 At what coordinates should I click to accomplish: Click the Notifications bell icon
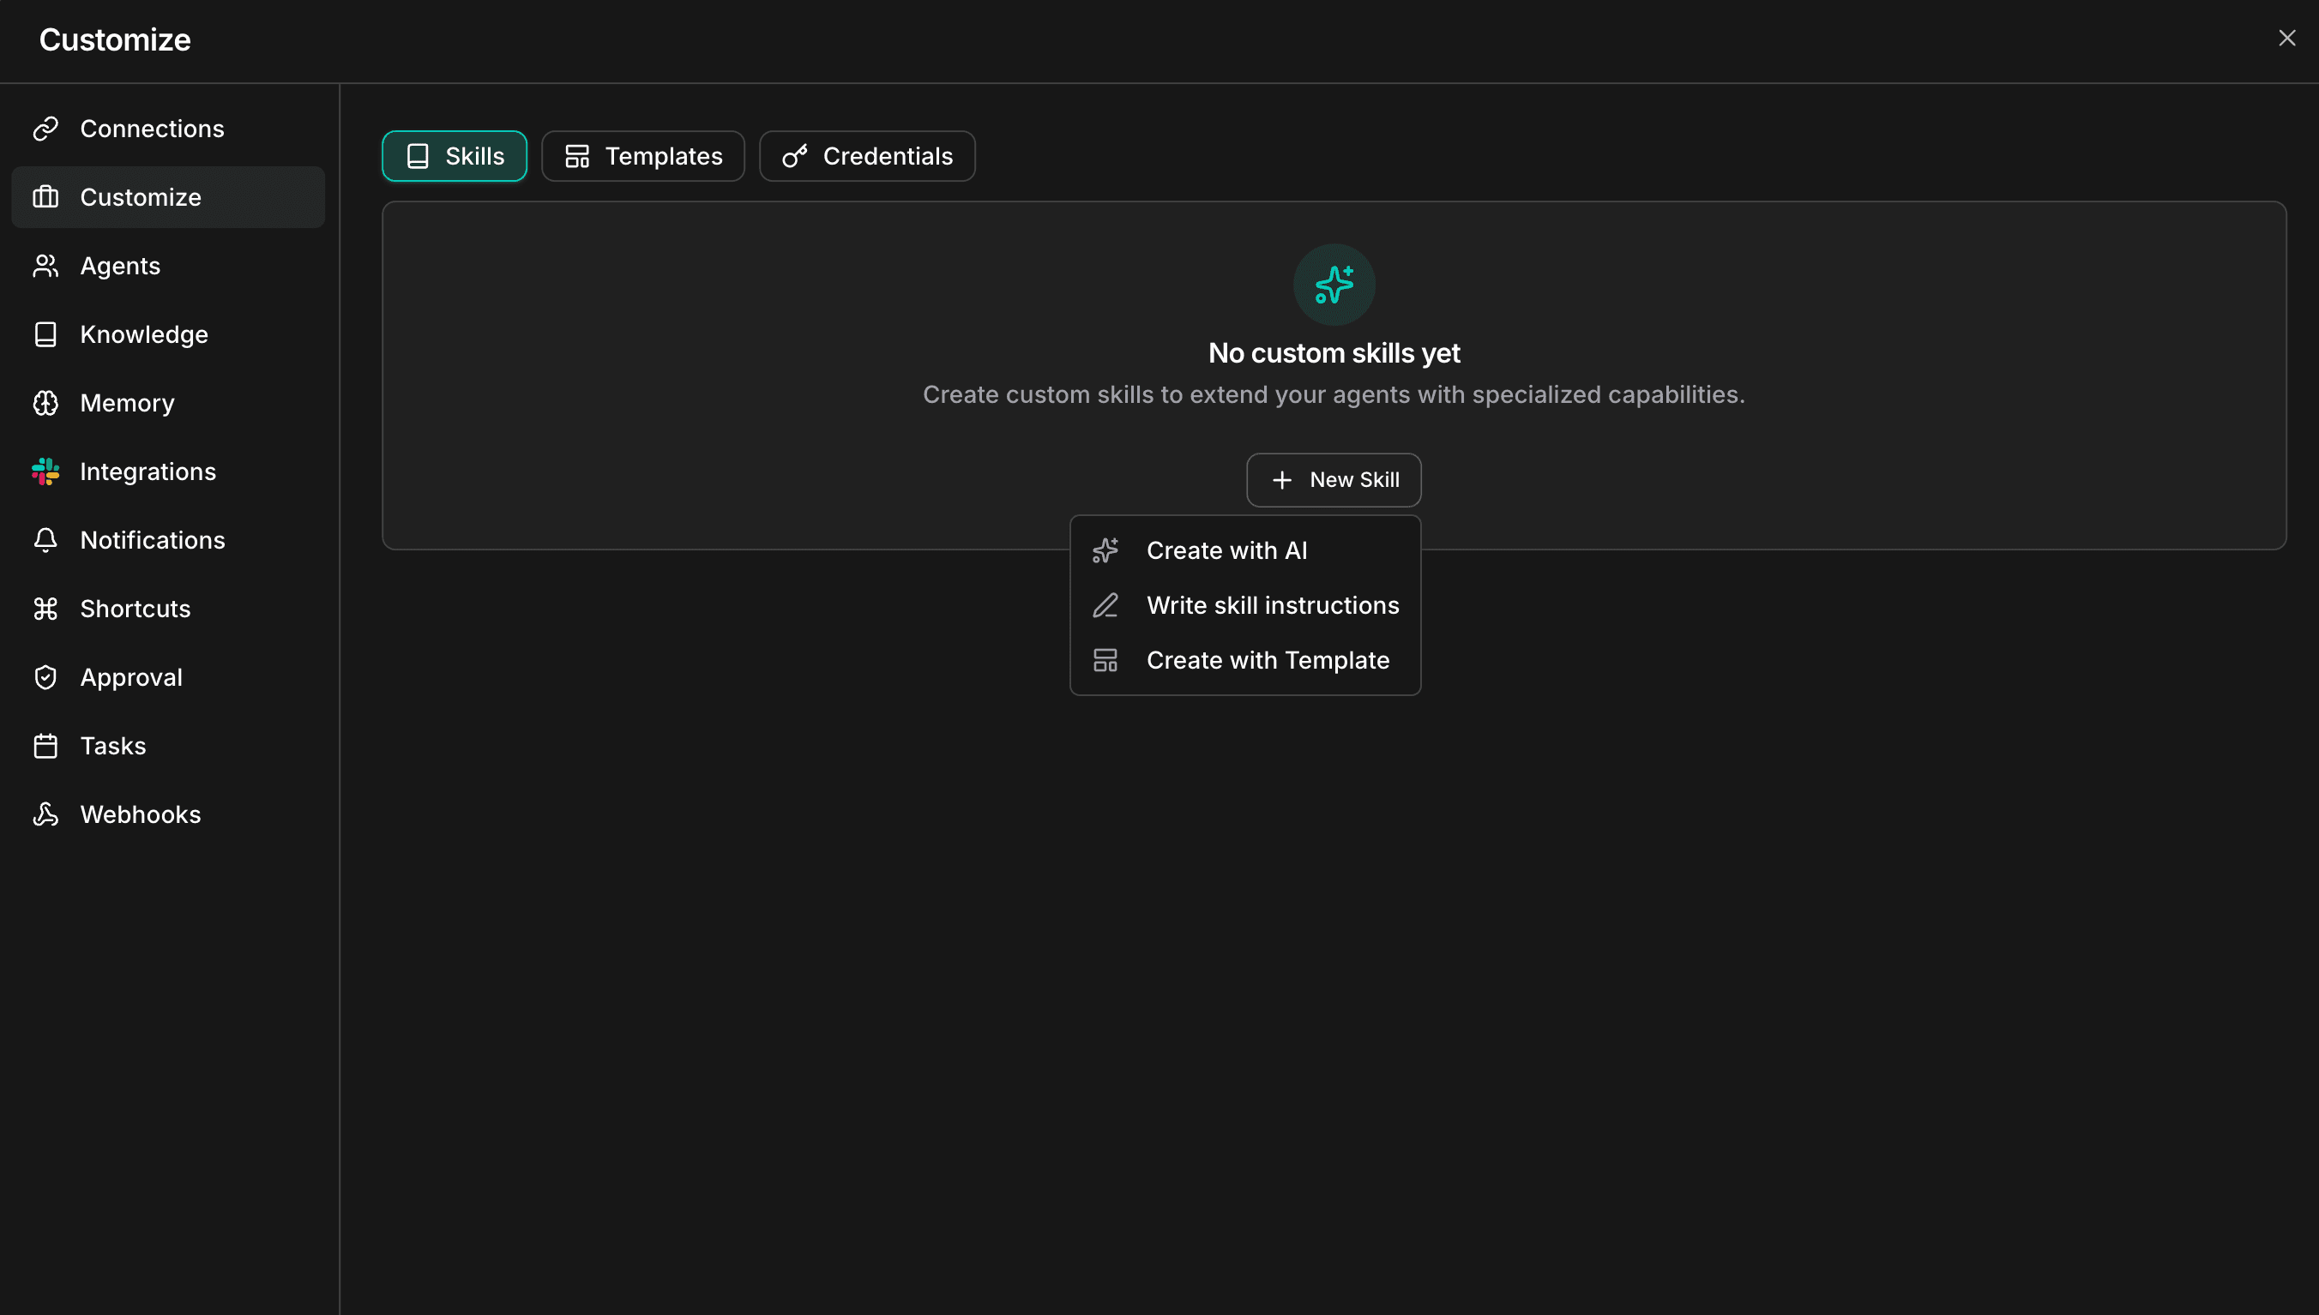47,539
